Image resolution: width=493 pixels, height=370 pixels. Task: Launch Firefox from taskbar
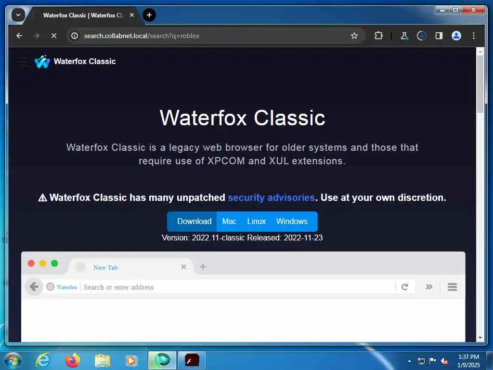pyautogui.click(x=72, y=360)
